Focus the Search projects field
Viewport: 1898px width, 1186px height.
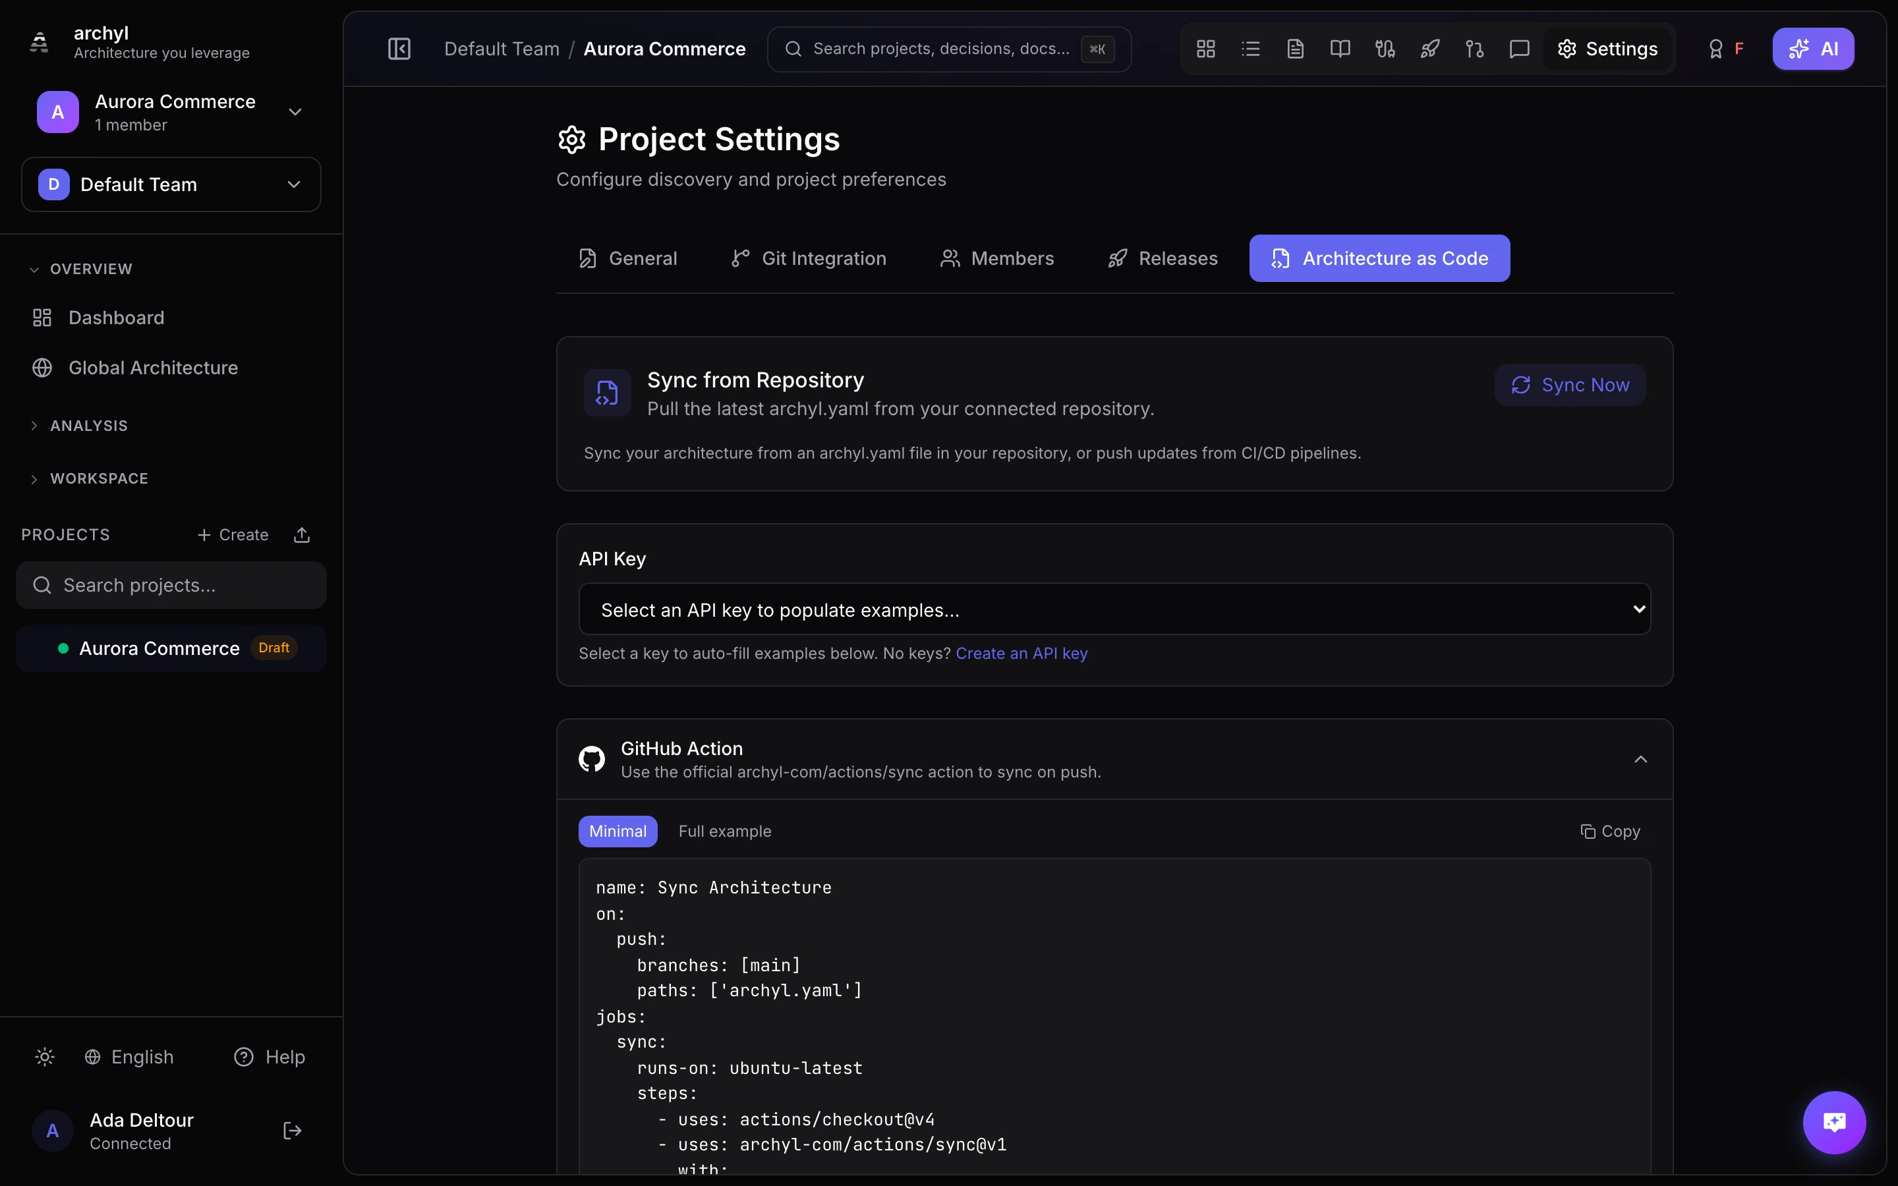(x=171, y=585)
